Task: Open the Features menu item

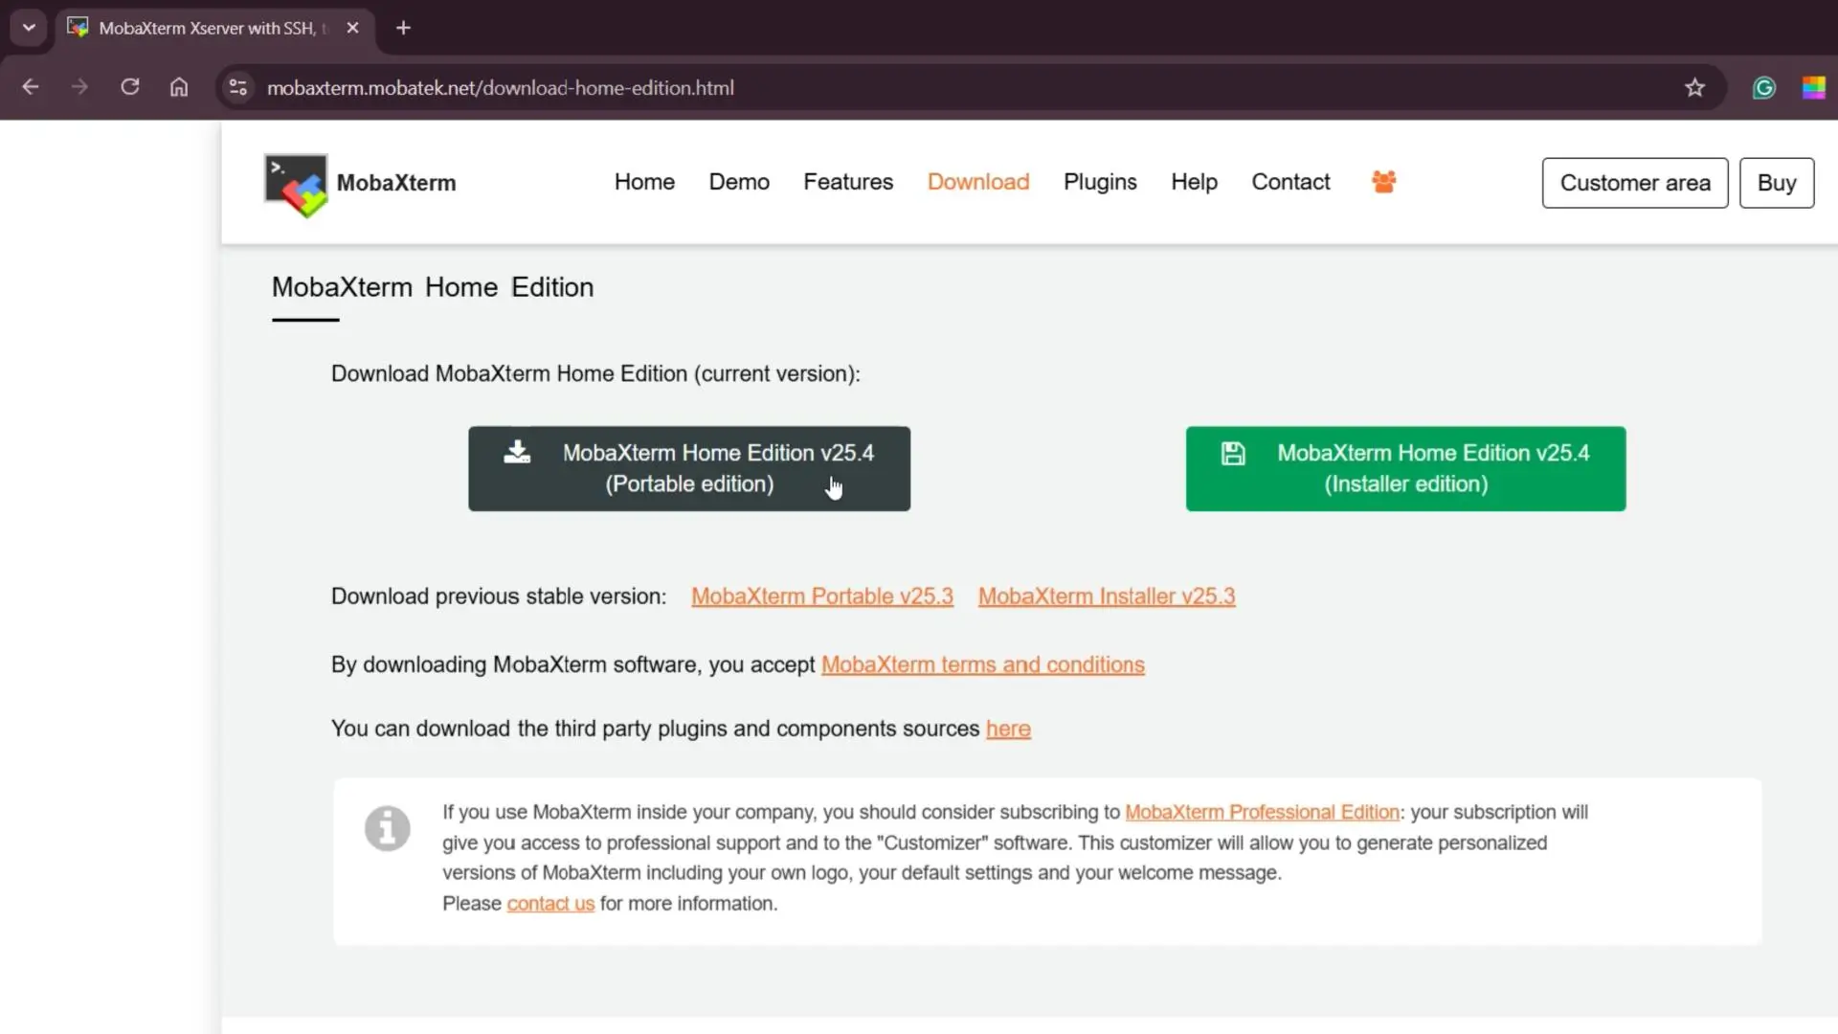Action: pos(847,182)
